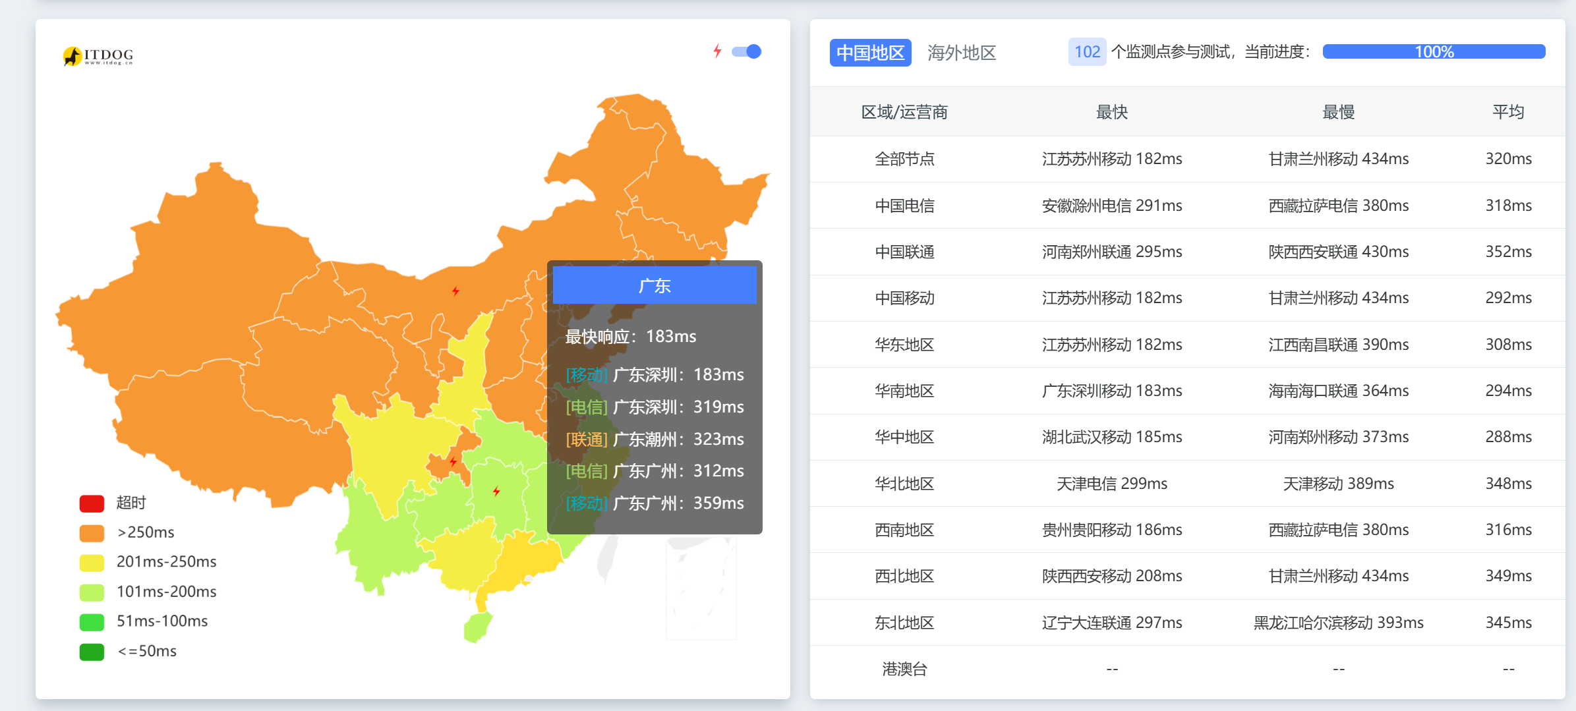Screen dimensions: 1576x711
Task: Select the 华东地区 row label
Action: pyautogui.click(x=904, y=345)
